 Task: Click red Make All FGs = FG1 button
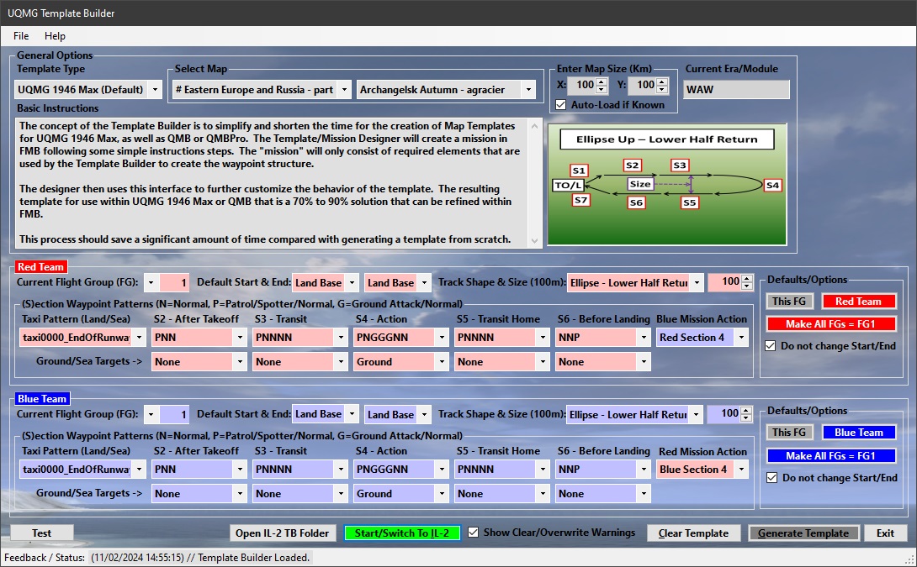831,324
